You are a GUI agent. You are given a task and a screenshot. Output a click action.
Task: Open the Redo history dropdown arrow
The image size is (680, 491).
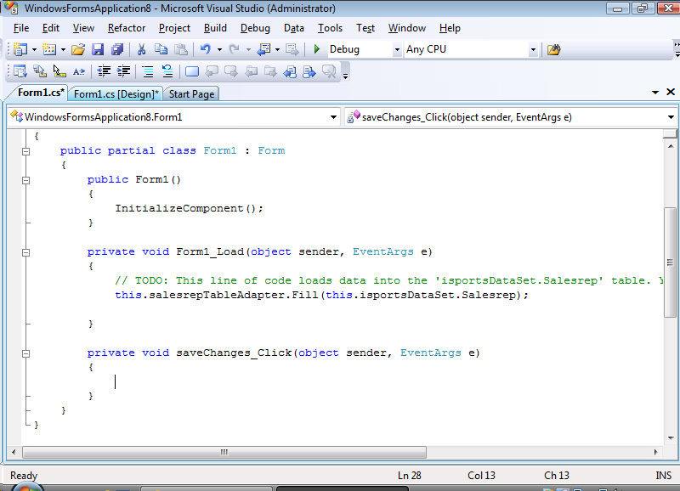(x=248, y=50)
